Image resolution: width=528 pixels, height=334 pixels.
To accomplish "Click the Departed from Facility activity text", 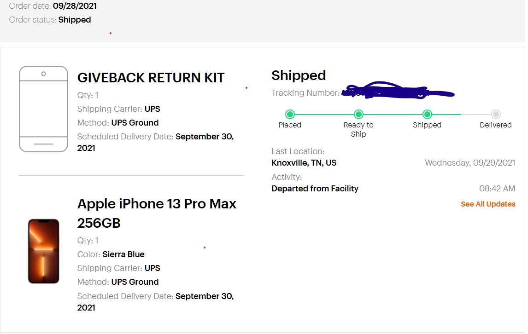I will click(x=315, y=189).
